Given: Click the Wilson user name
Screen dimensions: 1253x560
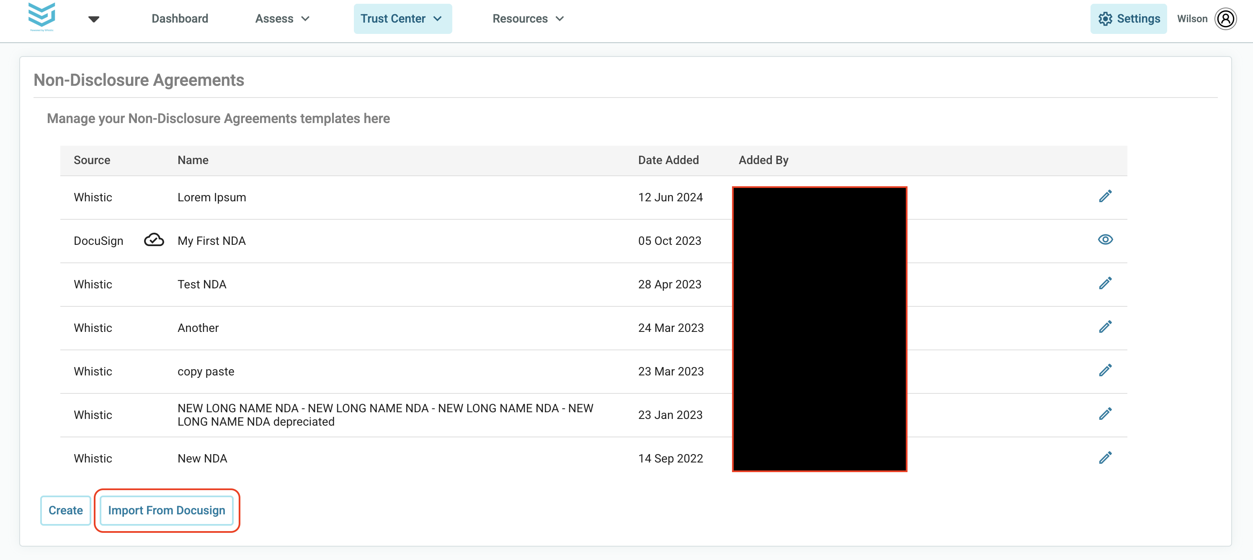Looking at the screenshot, I should (1192, 18).
